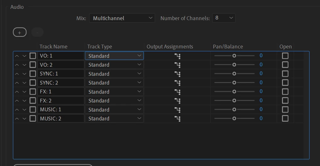This screenshot has height=166, width=320.
Task: Change Track Type for FX: 2
Action: tap(115, 101)
